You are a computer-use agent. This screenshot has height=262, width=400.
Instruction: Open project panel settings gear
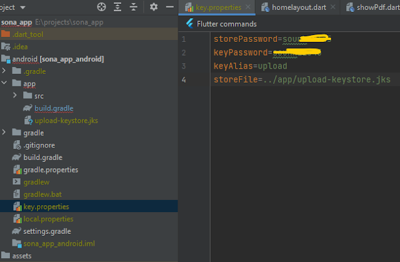pos(154,7)
